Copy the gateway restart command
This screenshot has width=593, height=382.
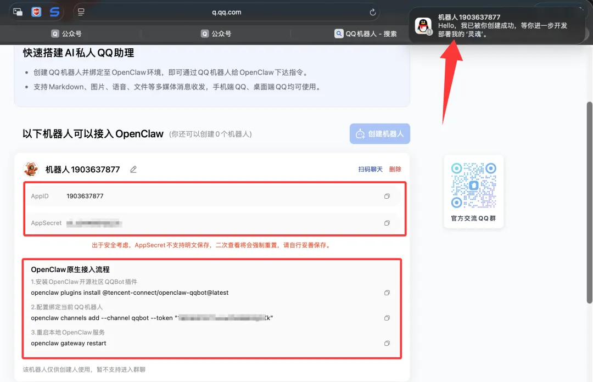coord(387,344)
